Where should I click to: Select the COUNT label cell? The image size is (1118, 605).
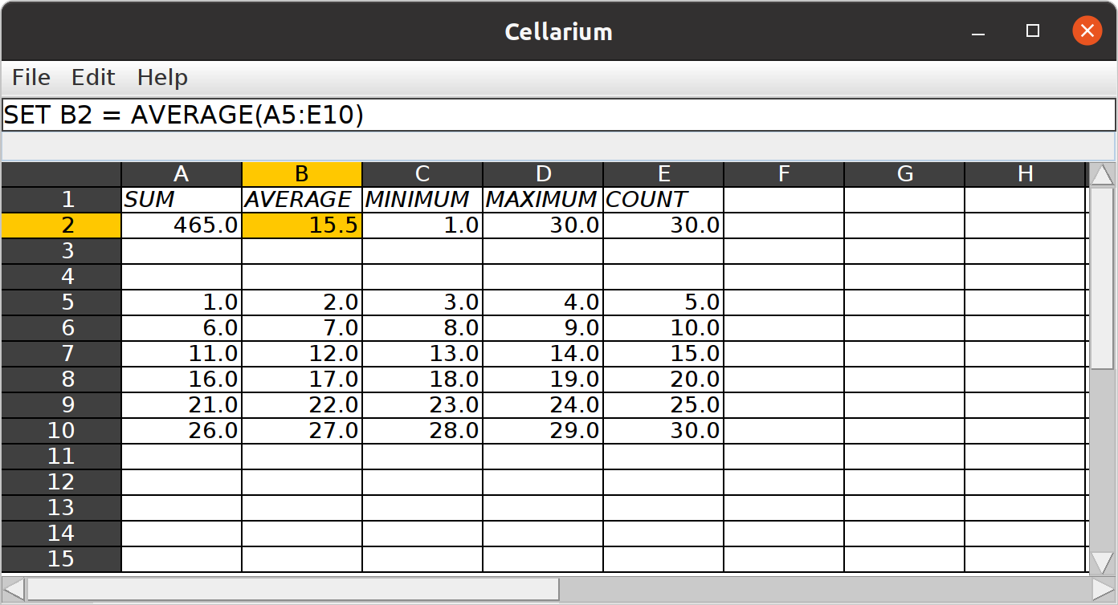[x=663, y=200]
